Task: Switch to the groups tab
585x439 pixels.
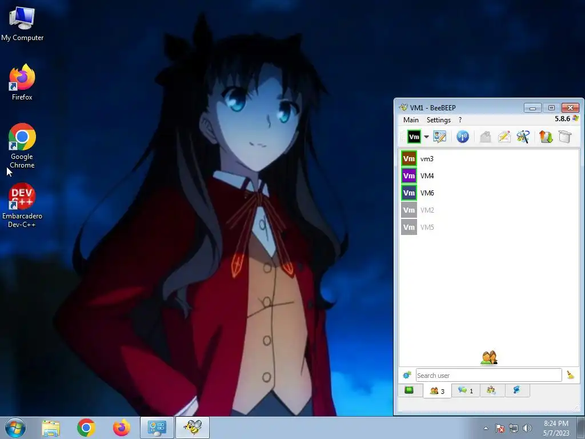Action: [x=491, y=390]
